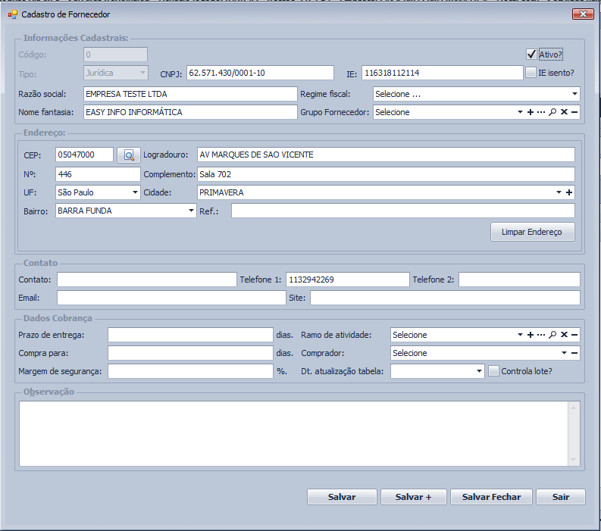Click the Salvar button

tap(342, 497)
